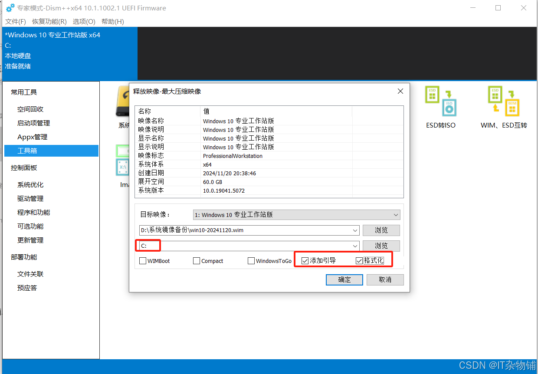Image resolution: width=538 pixels, height=374 pixels.
Task: Uncheck the 格式化 checkbox
Action: pyautogui.click(x=359, y=261)
